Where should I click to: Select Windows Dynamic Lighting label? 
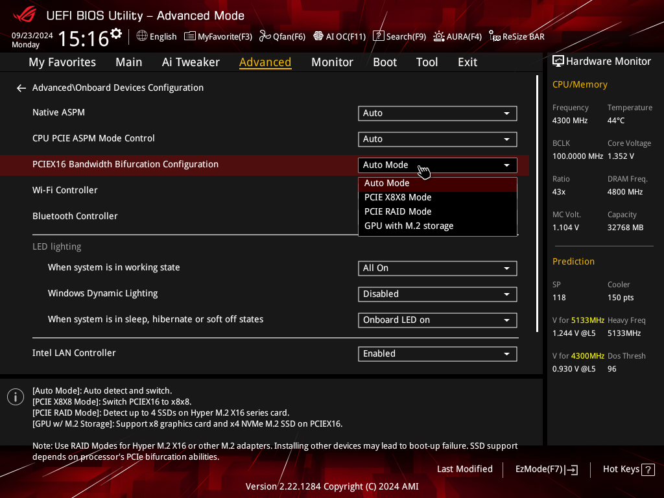(102, 294)
